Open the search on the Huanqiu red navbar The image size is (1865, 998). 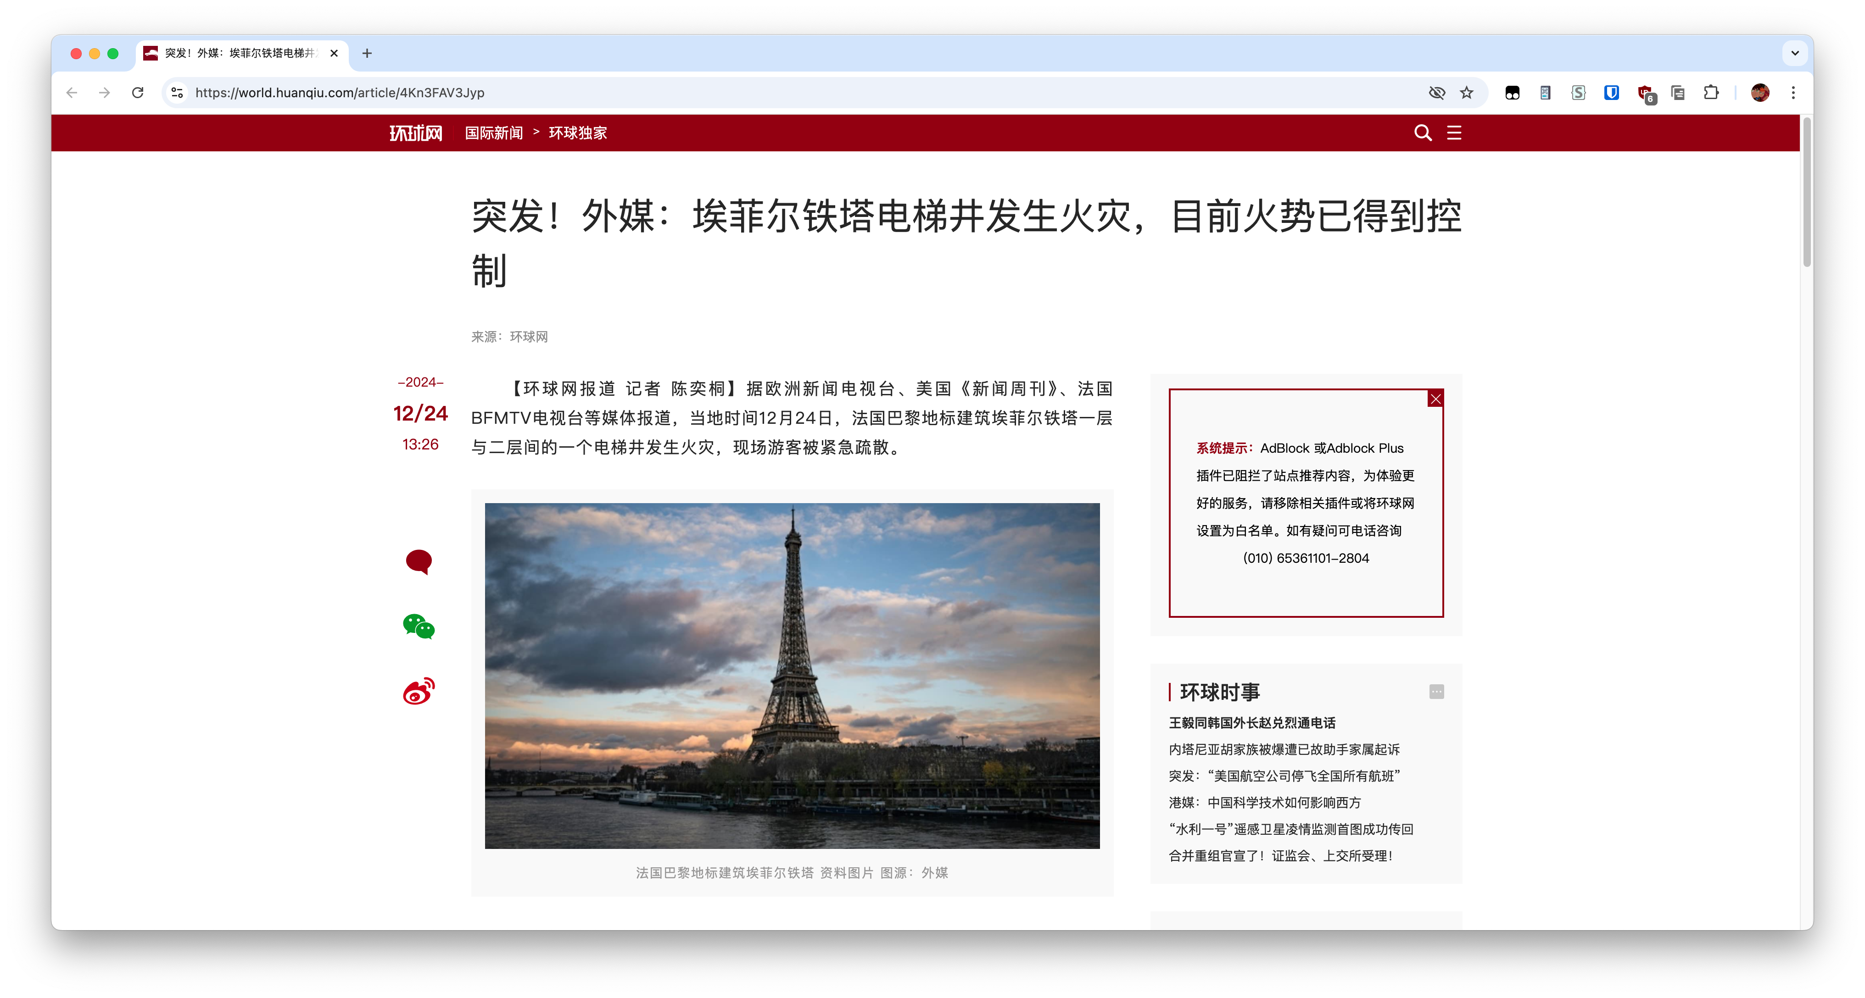[1423, 133]
